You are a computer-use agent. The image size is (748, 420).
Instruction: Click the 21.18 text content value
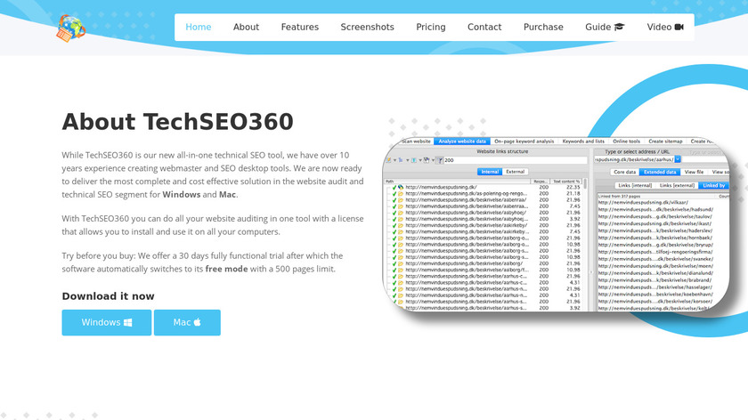[573, 194]
